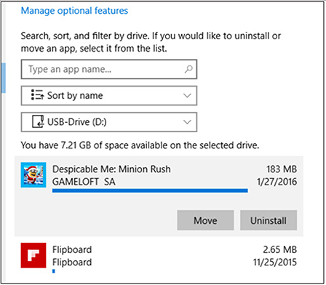Select 'Despicable Me: Minion Rush' app title
The width and height of the screenshot is (326, 285).
tap(111, 169)
